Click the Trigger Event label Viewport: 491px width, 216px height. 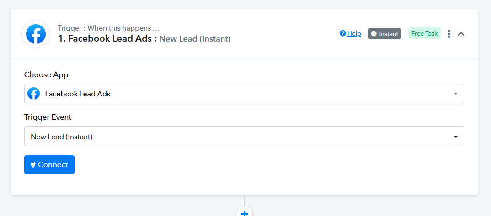click(x=48, y=117)
